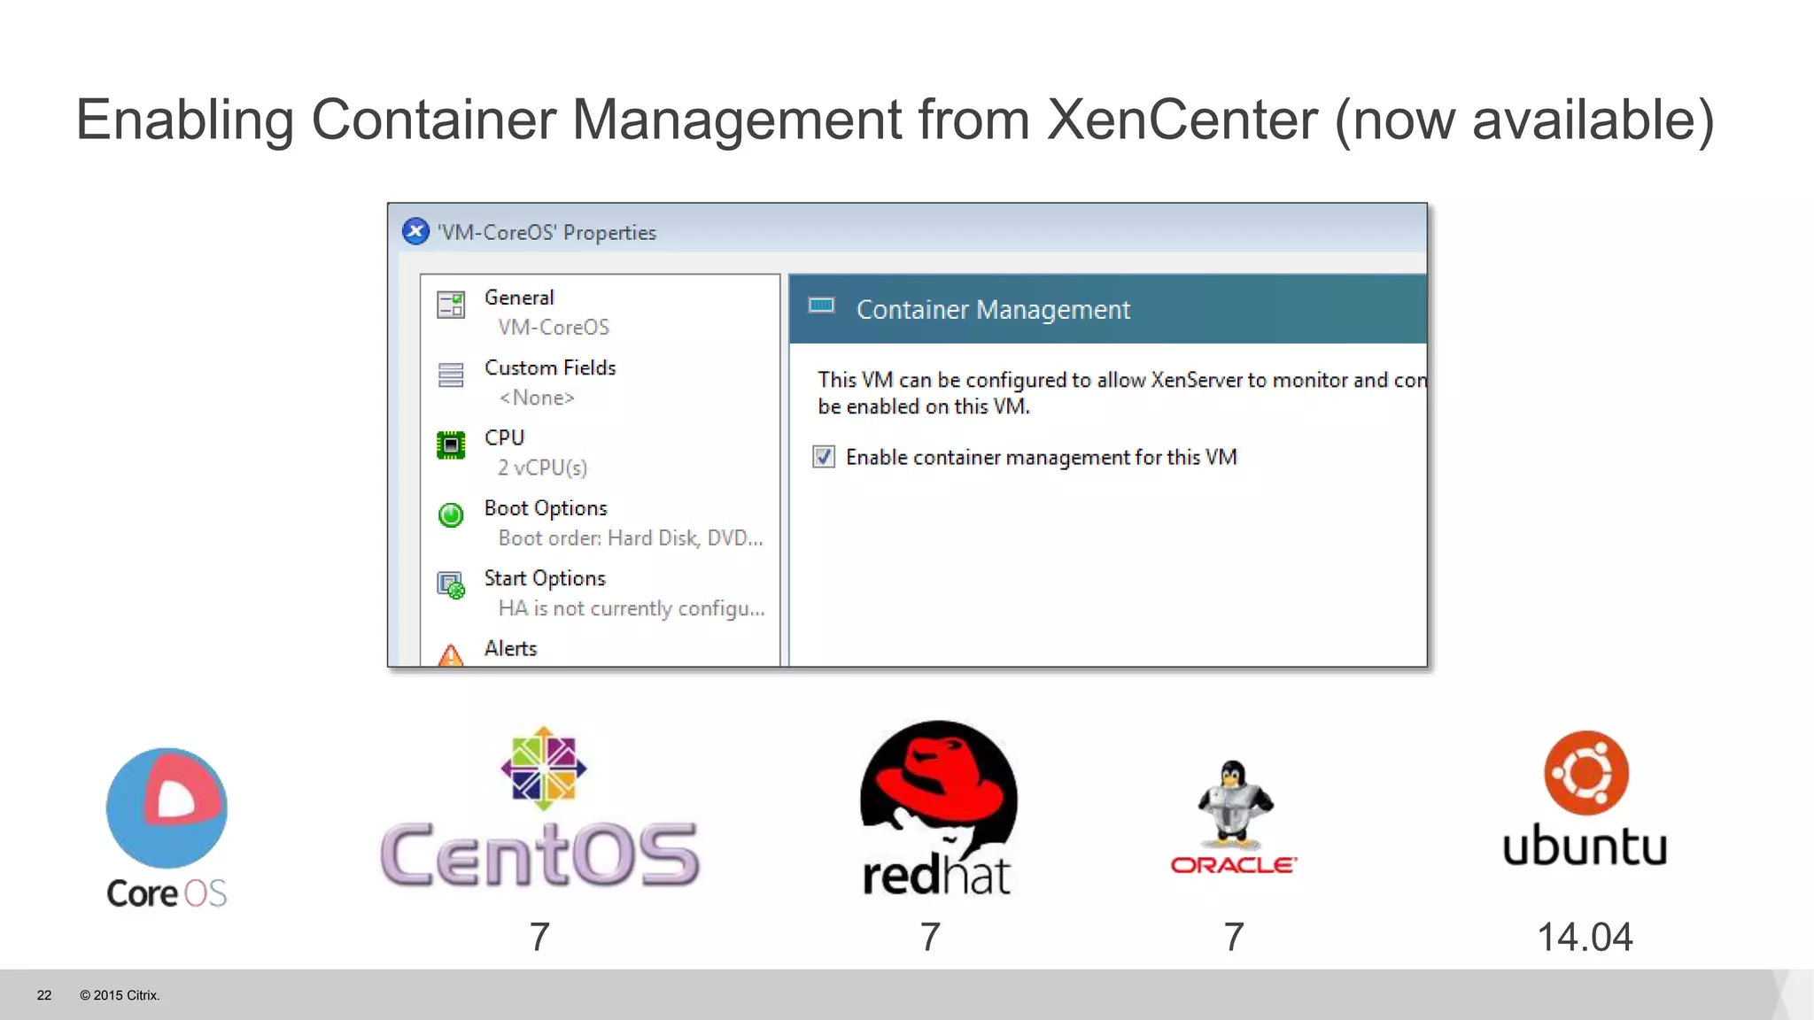Select the General tab in the properties list
This screenshot has height=1020, width=1814.
601,312
